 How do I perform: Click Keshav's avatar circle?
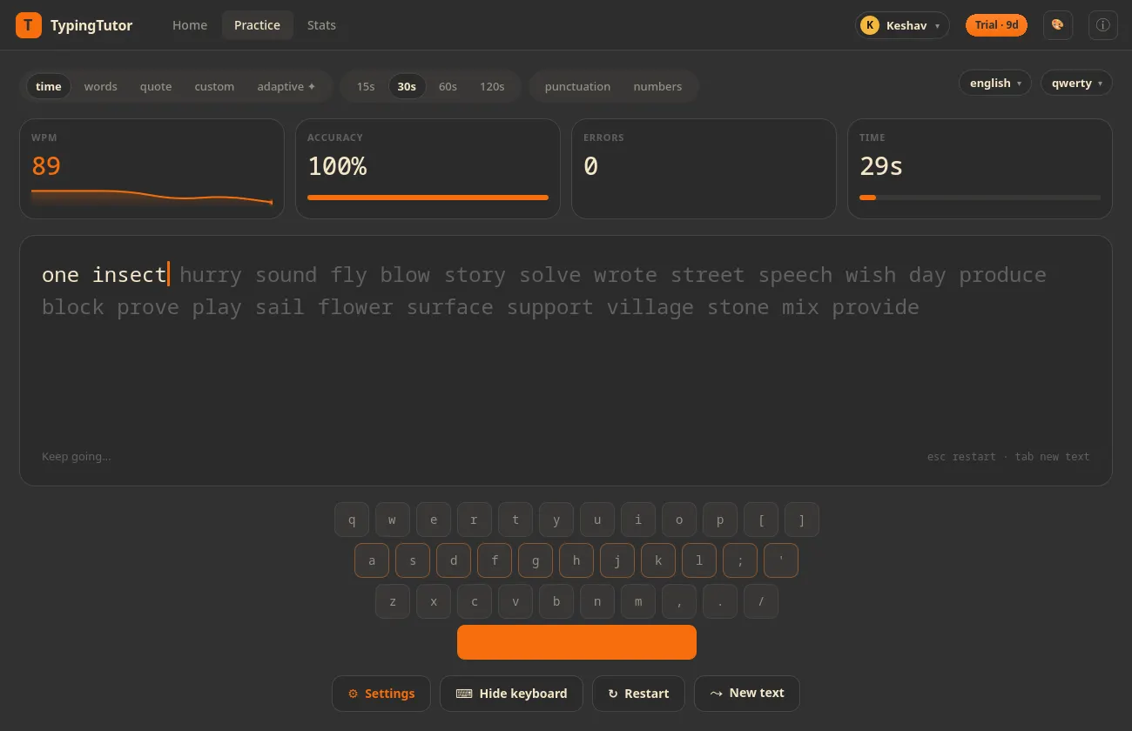pos(869,25)
